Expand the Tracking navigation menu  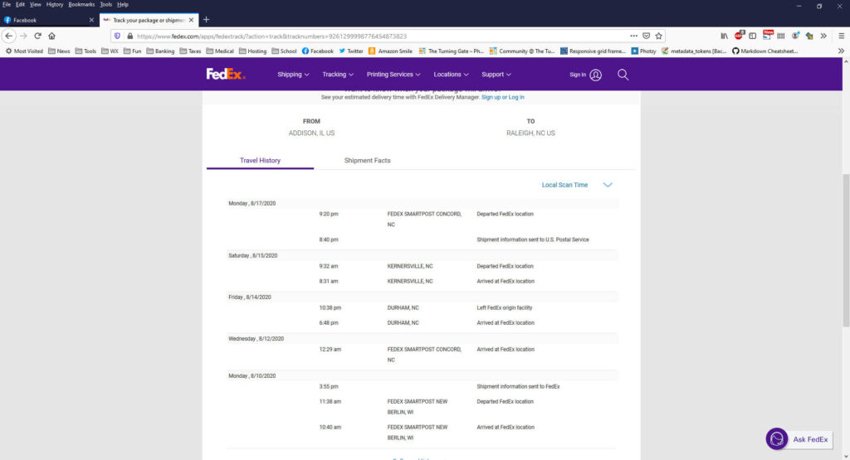point(338,75)
